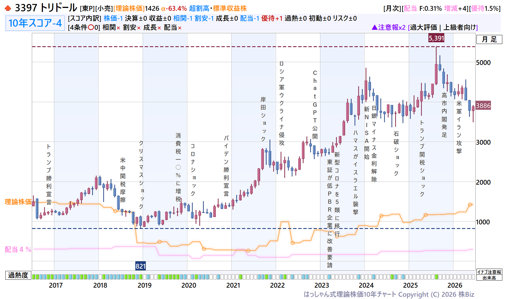
Task: Click the 5000 price axis label
Action: tap(483, 63)
